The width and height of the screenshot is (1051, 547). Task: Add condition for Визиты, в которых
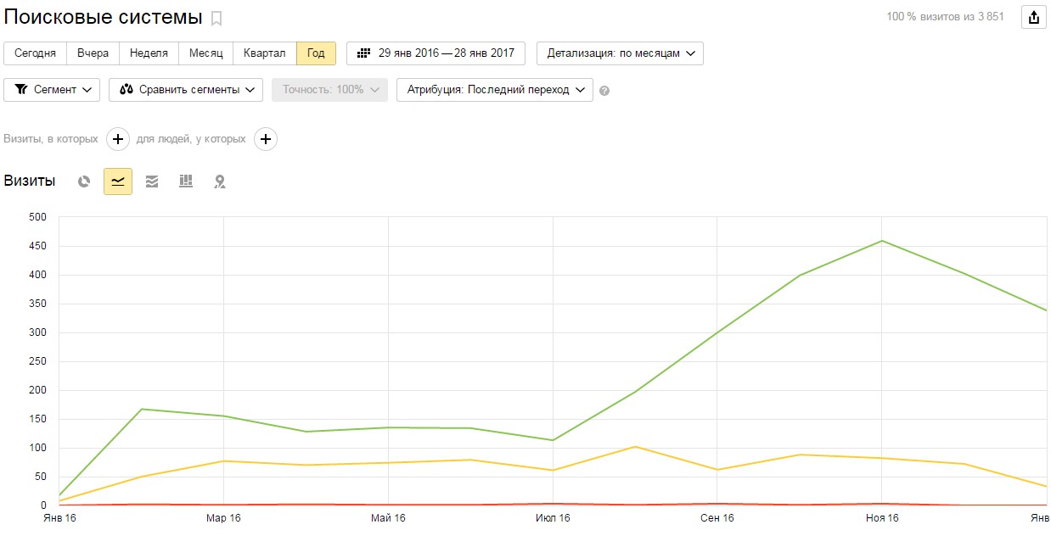tap(118, 139)
